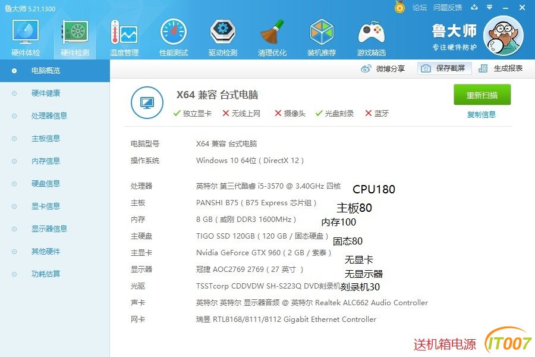Viewport: 535px width, 357px height.
Task: Click the 光驱 row label
Action: point(138,286)
